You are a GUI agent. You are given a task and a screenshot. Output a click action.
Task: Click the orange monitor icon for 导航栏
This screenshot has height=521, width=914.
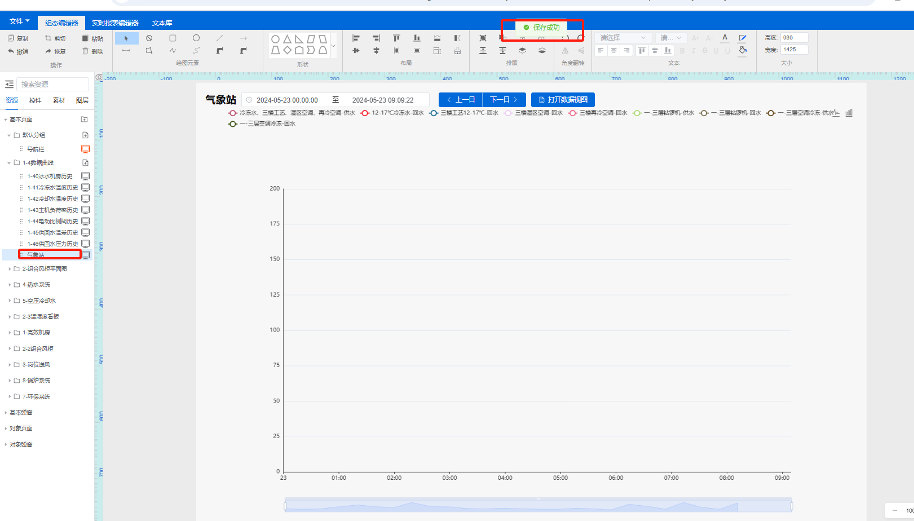[x=85, y=149]
